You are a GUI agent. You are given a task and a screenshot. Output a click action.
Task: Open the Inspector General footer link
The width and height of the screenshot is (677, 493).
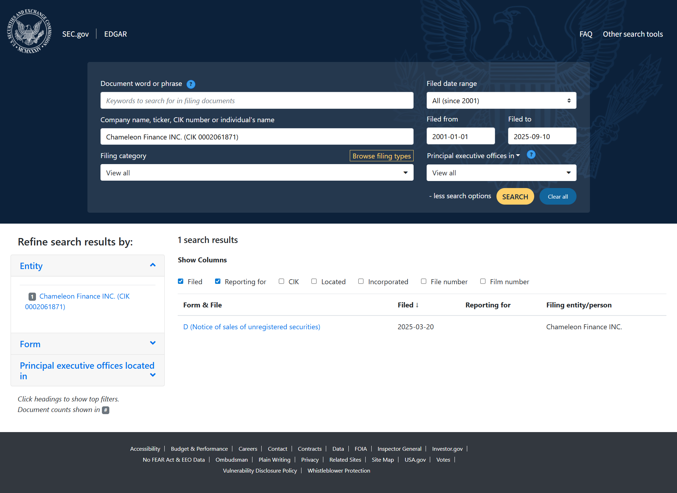pyautogui.click(x=400, y=449)
